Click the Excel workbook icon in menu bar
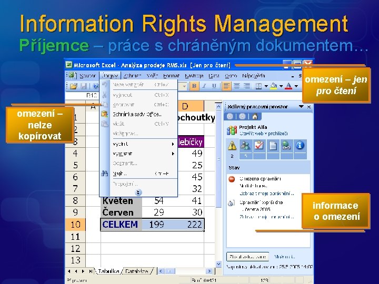The image size is (379, 284). pyautogui.click(x=72, y=76)
